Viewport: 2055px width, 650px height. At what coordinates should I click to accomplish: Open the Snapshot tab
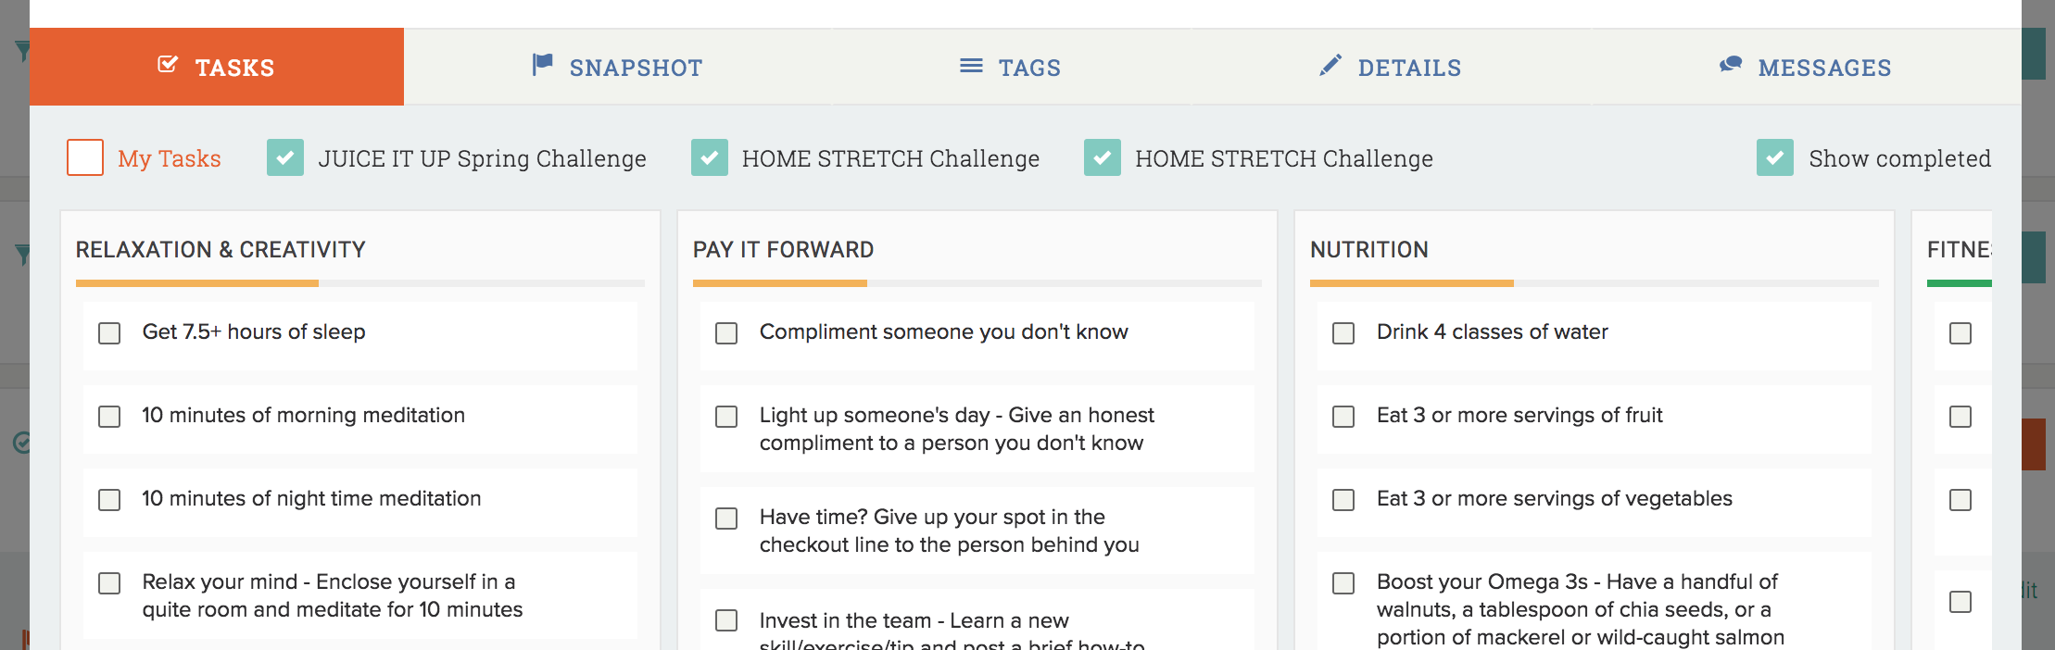click(x=636, y=68)
